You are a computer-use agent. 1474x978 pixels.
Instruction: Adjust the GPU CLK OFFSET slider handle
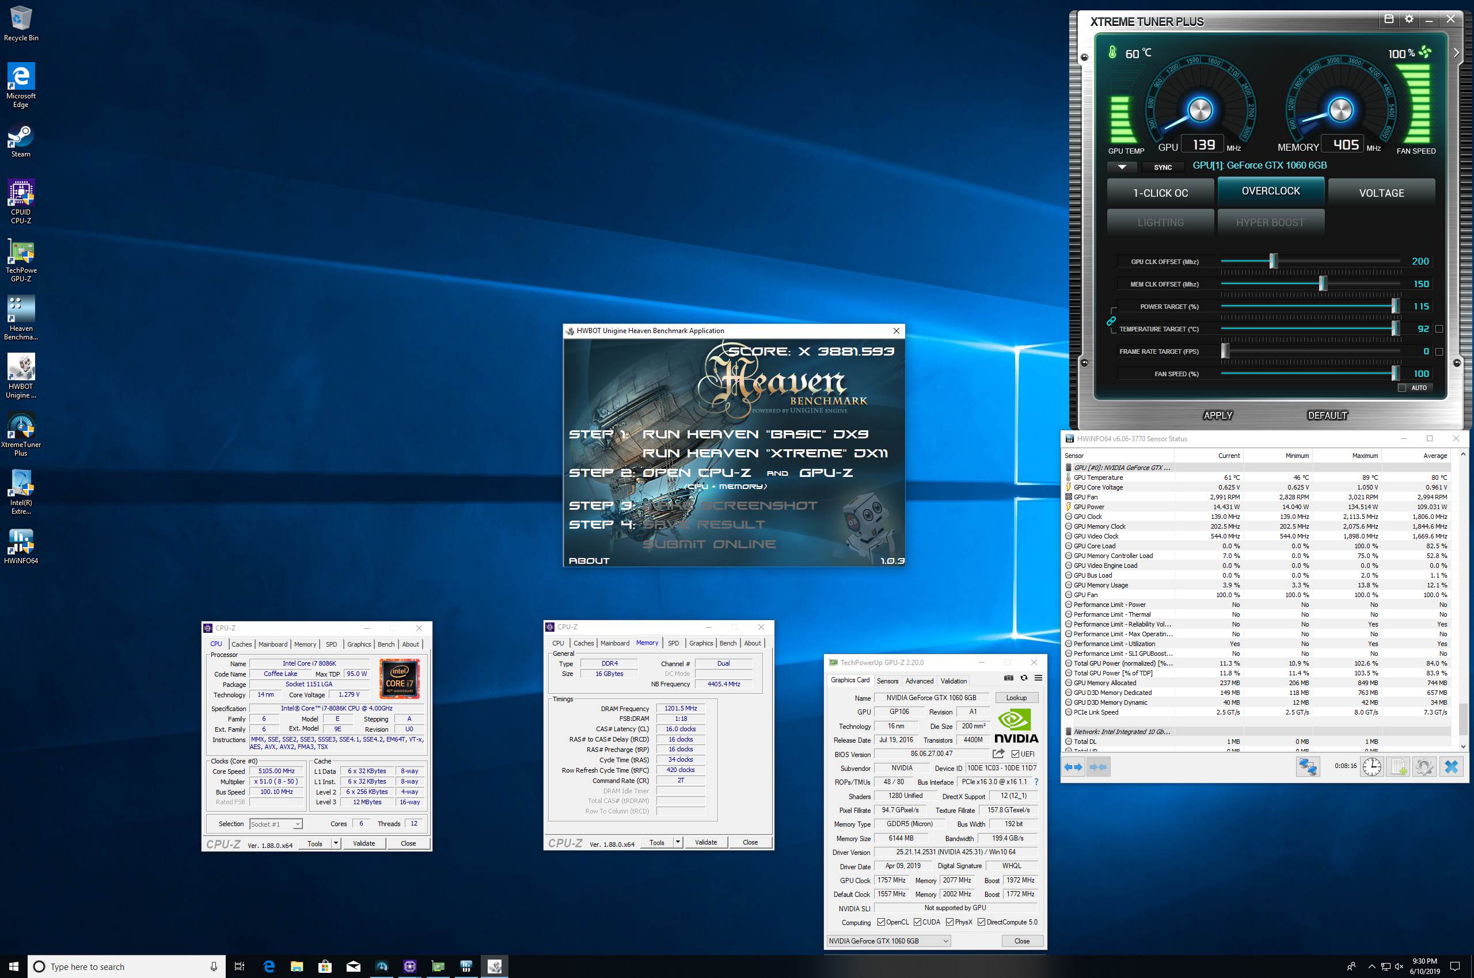coord(1273,261)
